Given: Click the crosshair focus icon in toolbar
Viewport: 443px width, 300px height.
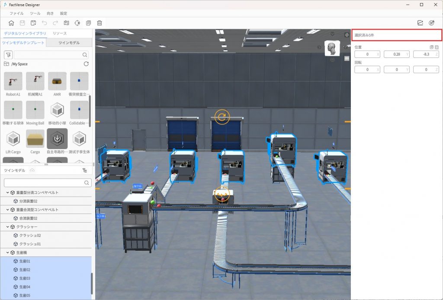Looking at the screenshot, I should 77,23.
